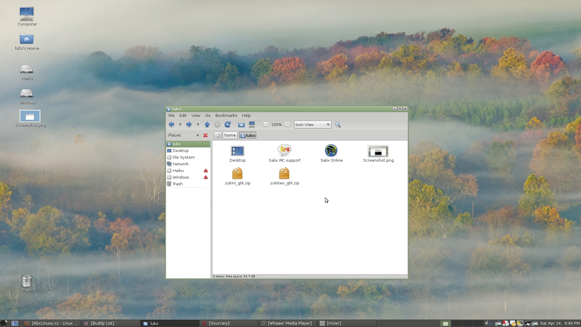
Task: Select File System in the sidebar
Action: [x=188, y=157]
